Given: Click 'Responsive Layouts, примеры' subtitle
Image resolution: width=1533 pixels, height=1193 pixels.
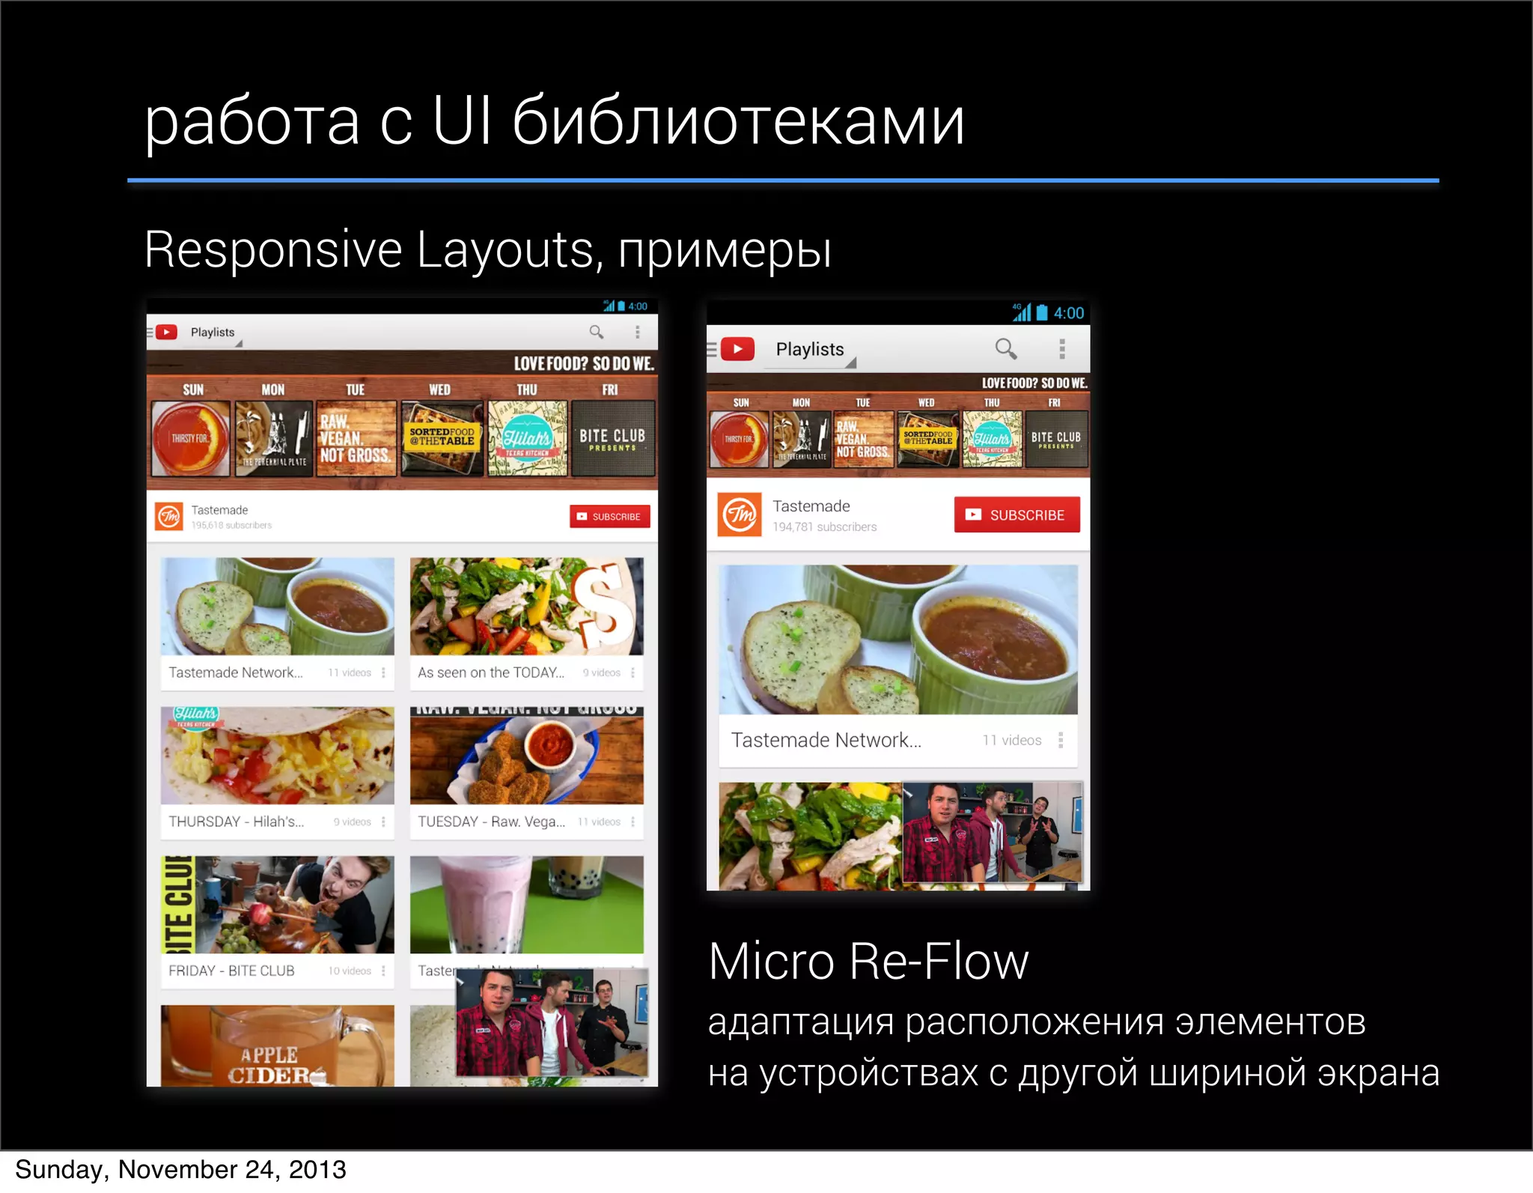Looking at the screenshot, I should [x=487, y=249].
